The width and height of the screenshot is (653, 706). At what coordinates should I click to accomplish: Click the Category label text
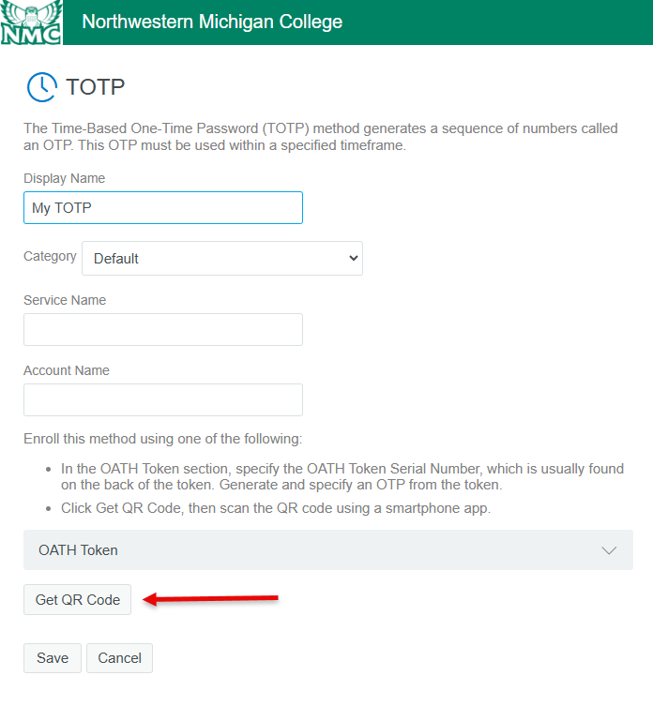(50, 256)
